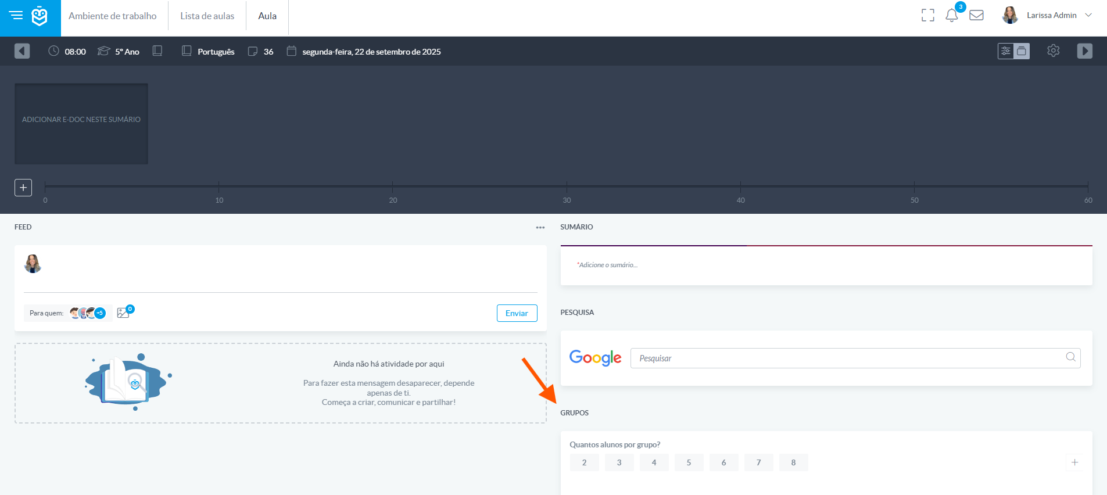Go to next lesson arrow
The image size is (1107, 495).
click(1085, 51)
